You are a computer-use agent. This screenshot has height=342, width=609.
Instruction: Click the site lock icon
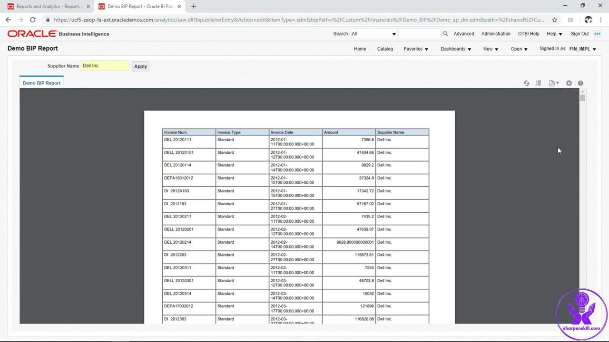point(48,19)
